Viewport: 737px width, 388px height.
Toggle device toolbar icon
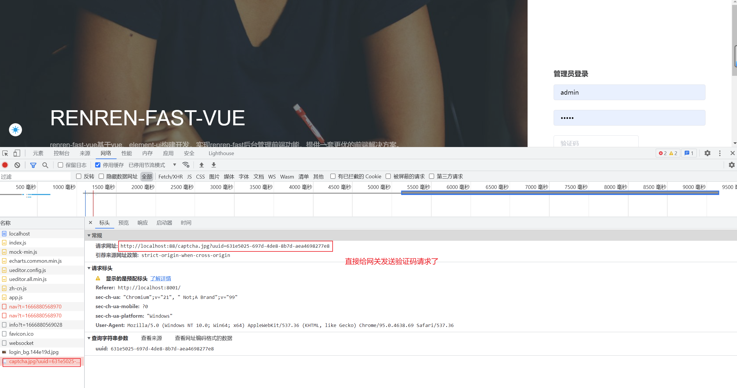click(x=17, y=153)
